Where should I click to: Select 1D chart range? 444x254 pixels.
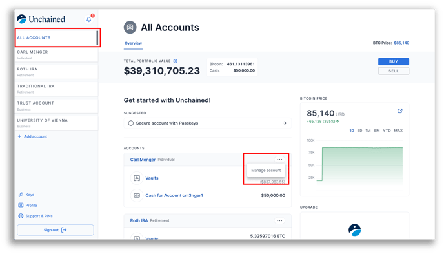tap(352, 131)
